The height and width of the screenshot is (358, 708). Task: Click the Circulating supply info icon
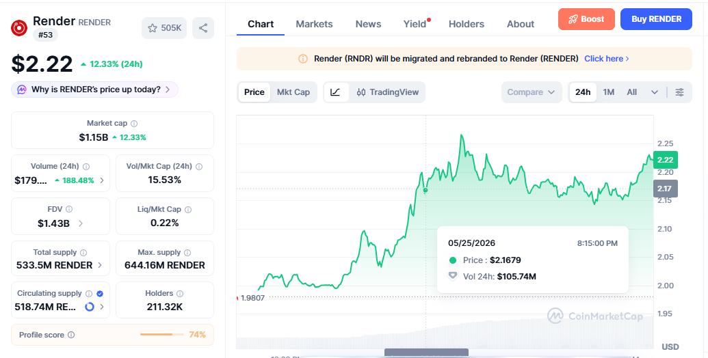pos(89,294)
